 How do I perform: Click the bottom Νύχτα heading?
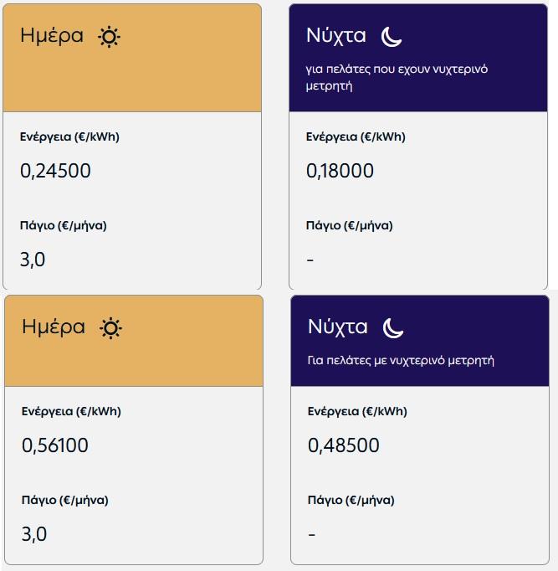[x=338, y=327]
